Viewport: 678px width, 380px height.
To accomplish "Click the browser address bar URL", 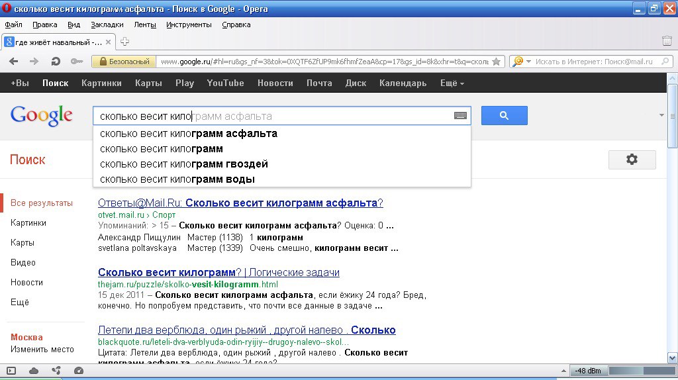I will (x=324, y=62).
